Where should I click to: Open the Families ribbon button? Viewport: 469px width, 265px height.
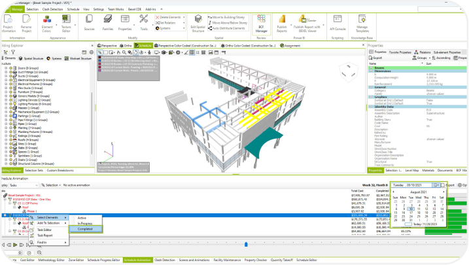[108, 23]
